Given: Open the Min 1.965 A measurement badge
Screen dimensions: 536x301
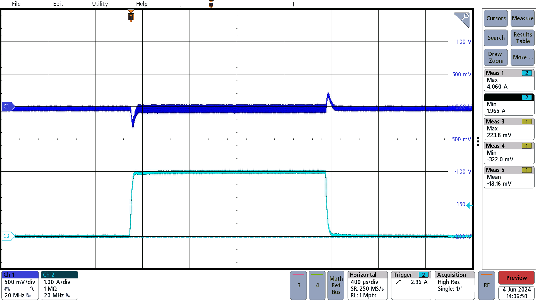Looking at the screenshot, I should click(x=509, y=105).
